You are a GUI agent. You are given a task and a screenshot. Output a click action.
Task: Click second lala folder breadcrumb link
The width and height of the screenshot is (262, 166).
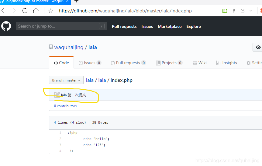click(102, 80)
